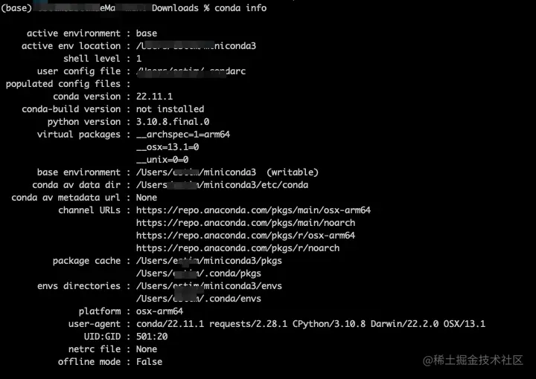Open the pkgs/main/noarch channel URL
Viewport: 536px width, 379px height.
click(246, 223)
